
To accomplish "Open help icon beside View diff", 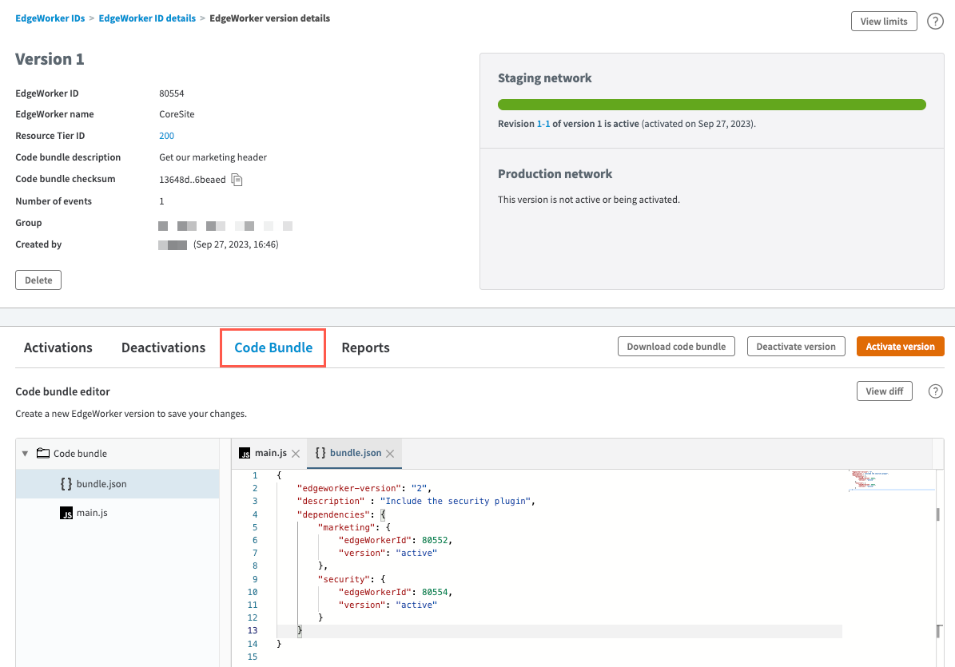I will coord(935,391).
